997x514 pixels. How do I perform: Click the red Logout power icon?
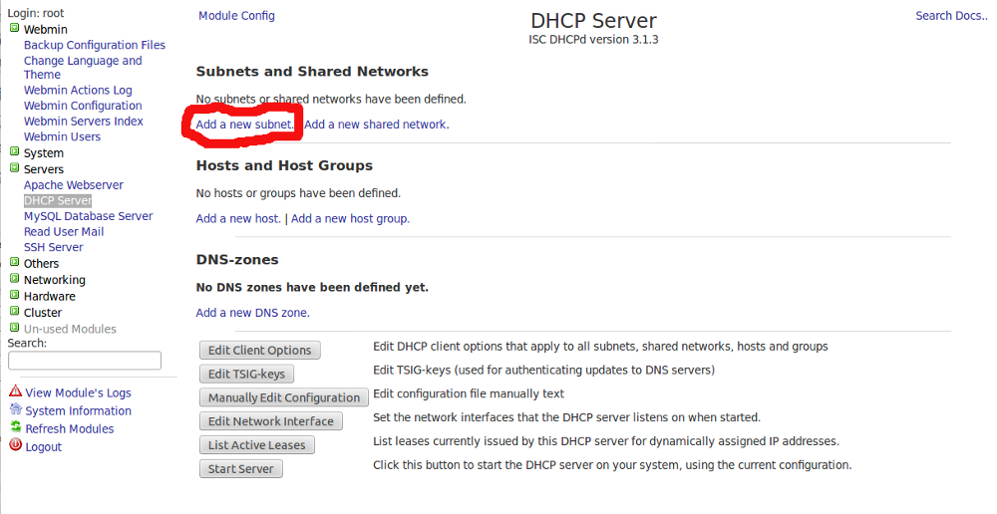tap(15, 445)
